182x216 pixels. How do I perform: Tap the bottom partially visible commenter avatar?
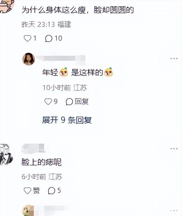28,211
